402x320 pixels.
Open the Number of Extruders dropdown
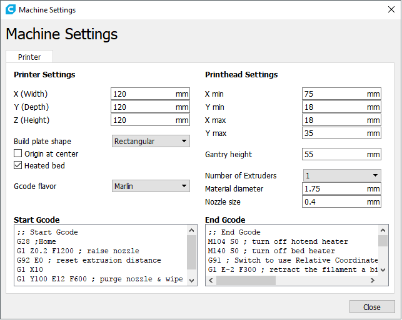point(342,175)
